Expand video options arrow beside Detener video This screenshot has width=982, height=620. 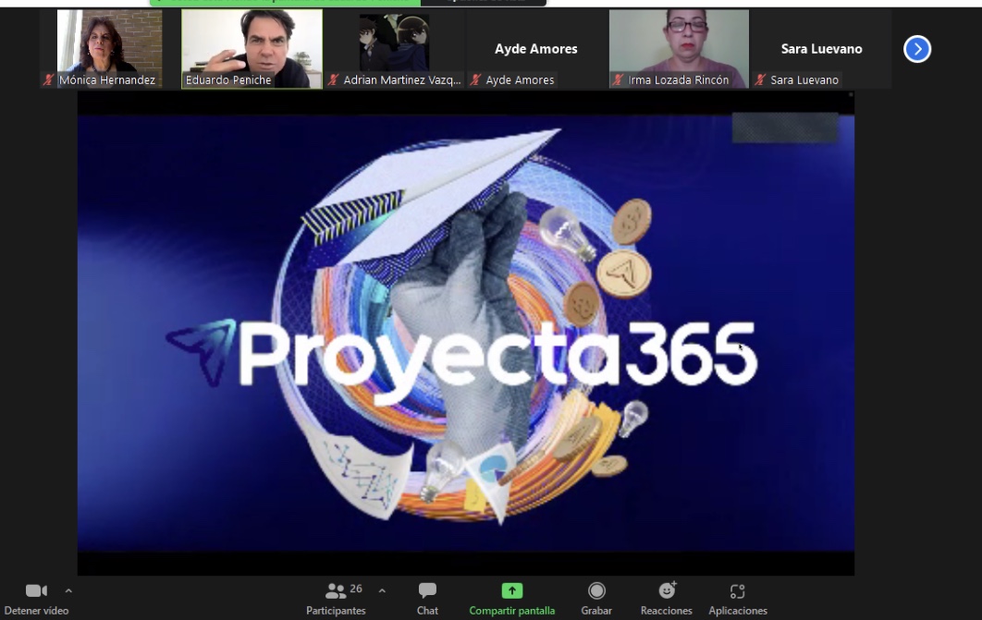(x=68, y=590)
